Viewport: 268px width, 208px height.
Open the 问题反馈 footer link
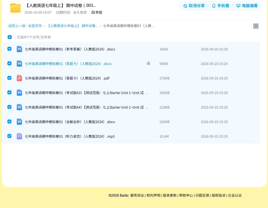[202, 195]
